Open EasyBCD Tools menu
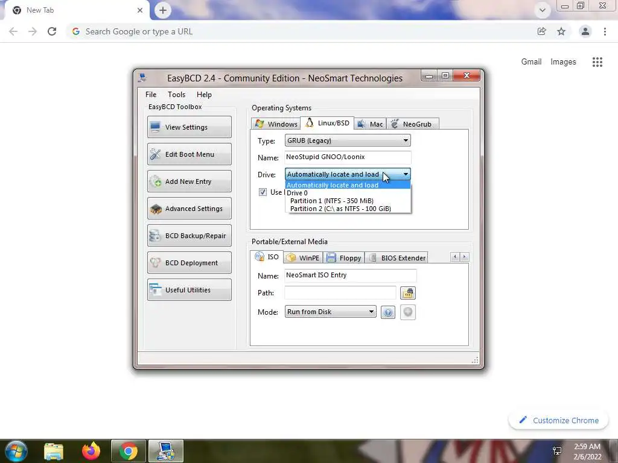 [177, 95]
